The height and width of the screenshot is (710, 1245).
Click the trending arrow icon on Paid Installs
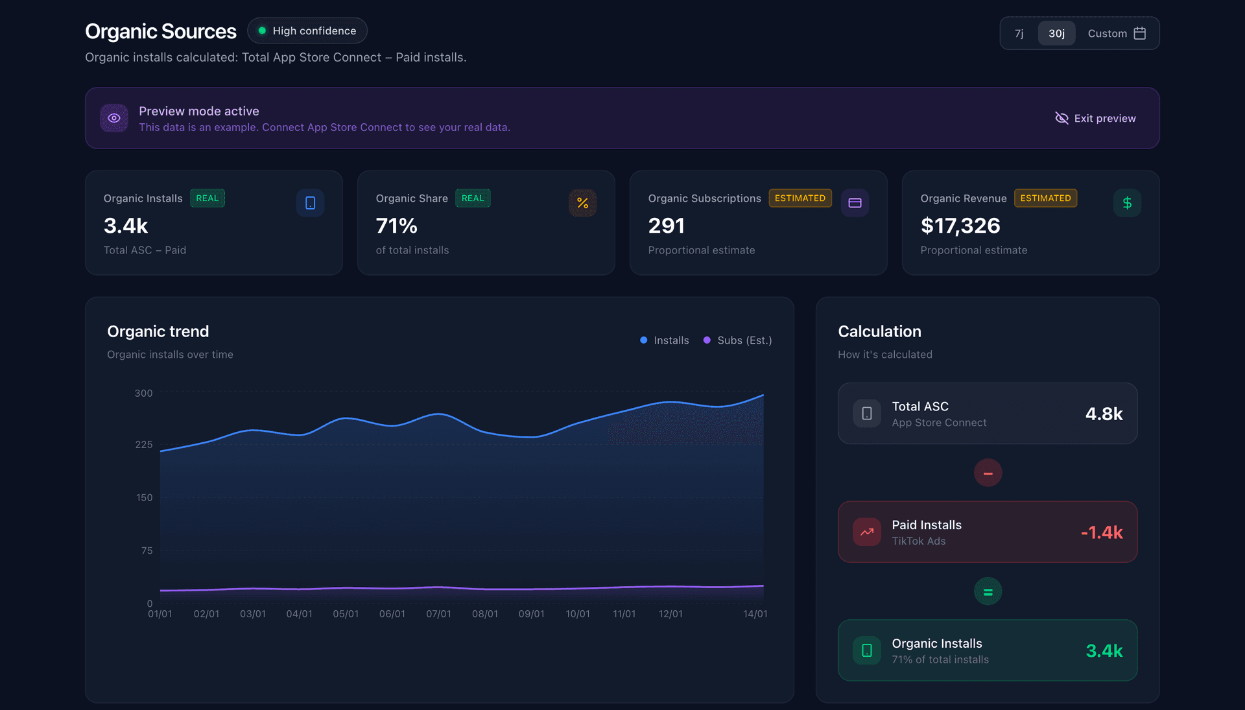point(866,532)
